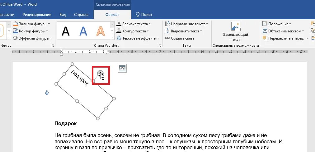Open the Справка ribbon tab
The height and width of the screenshot is (152, 315).
(81, 15)
